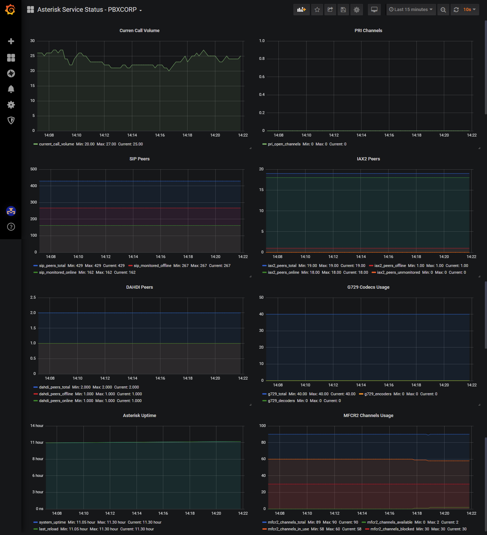487x535 pixels.
Task: Click the Share dashboard icon
Action: tap(330, 10)
